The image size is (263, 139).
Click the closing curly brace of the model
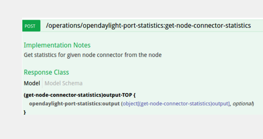(25, 112)
